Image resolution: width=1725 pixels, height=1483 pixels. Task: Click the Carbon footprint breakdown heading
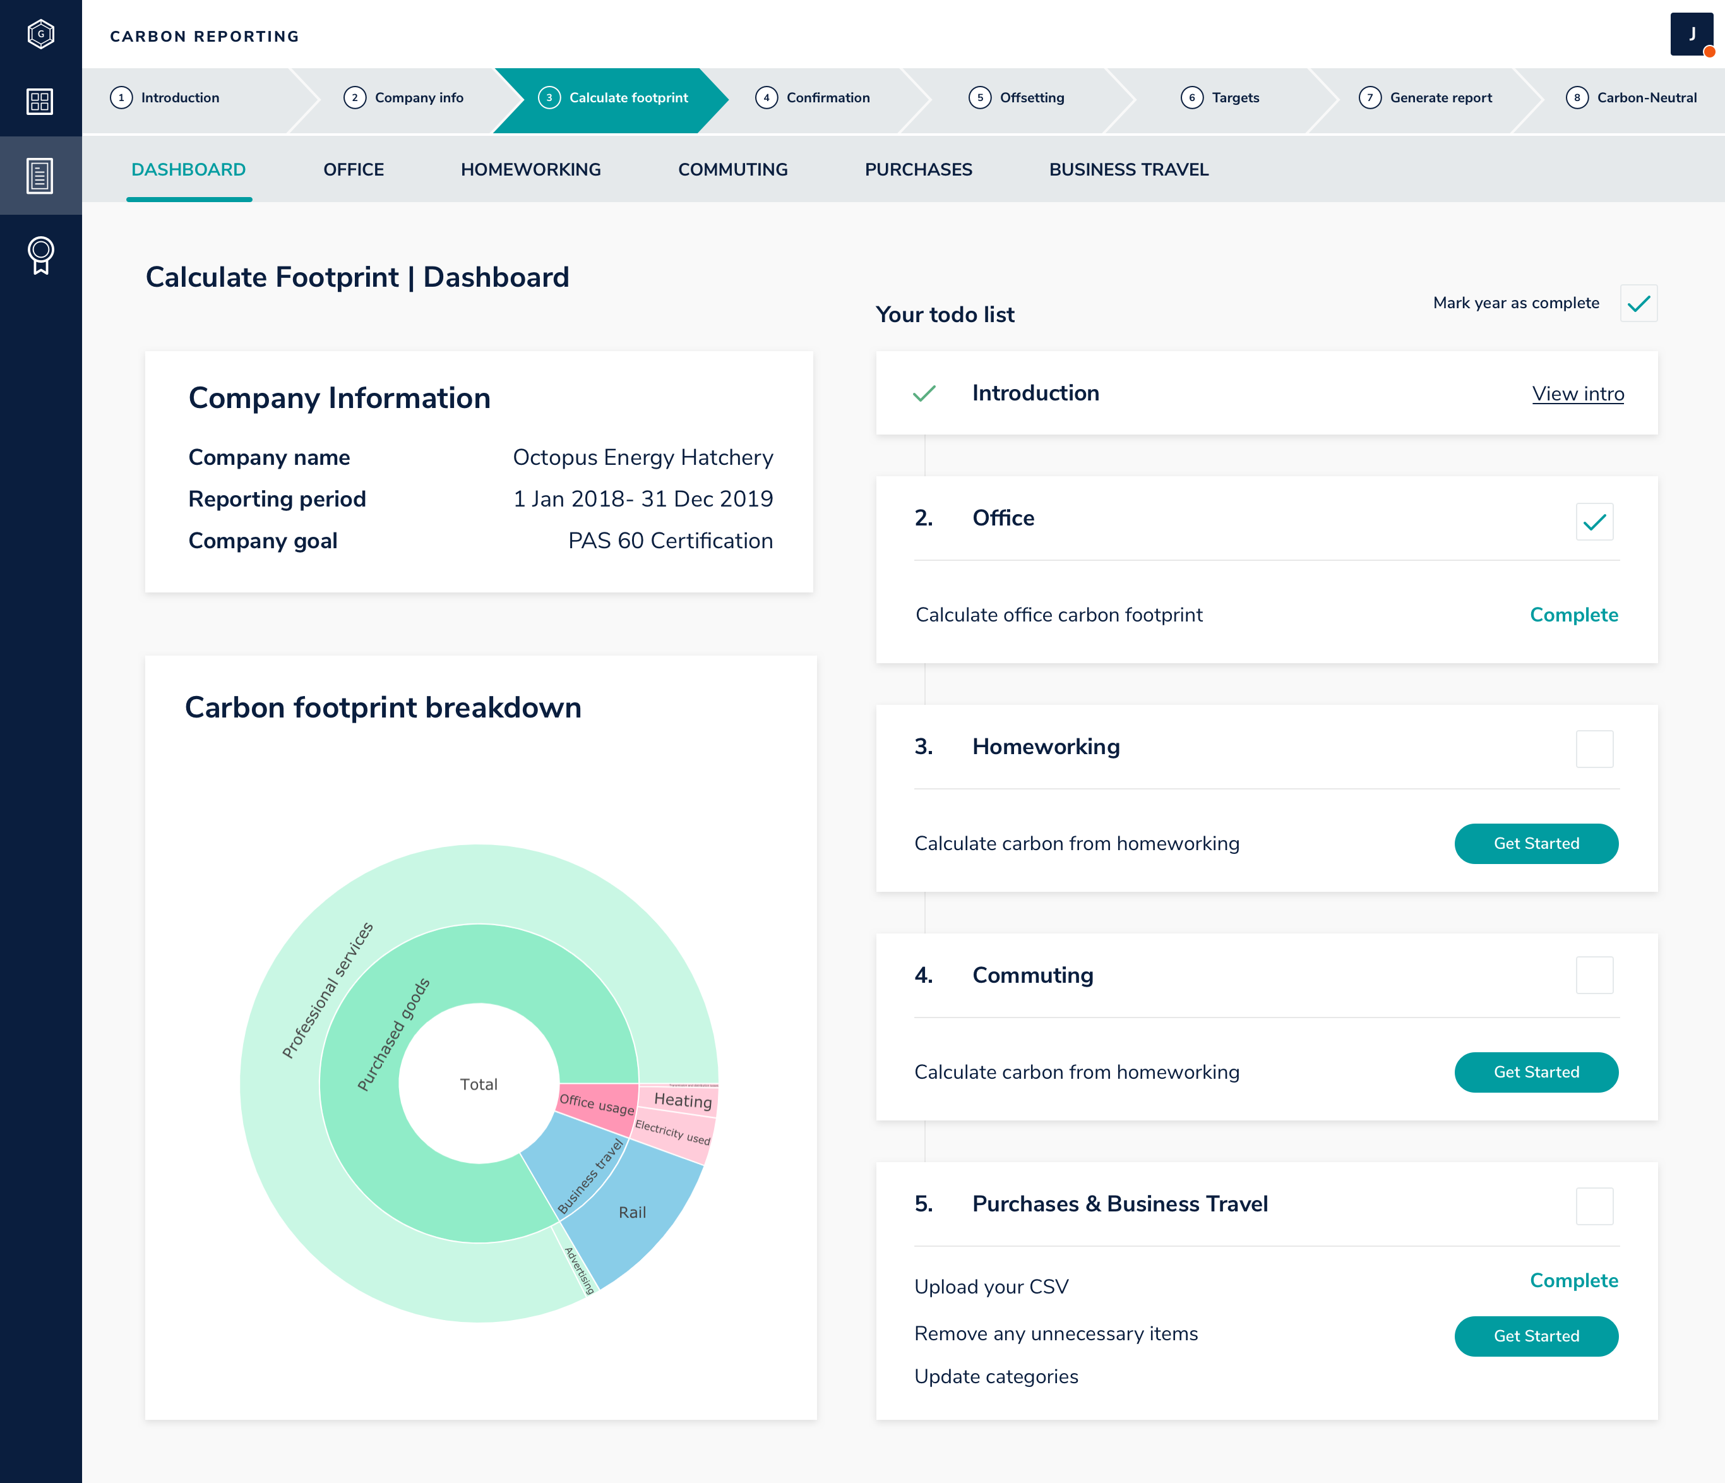(x=383, y=707)
